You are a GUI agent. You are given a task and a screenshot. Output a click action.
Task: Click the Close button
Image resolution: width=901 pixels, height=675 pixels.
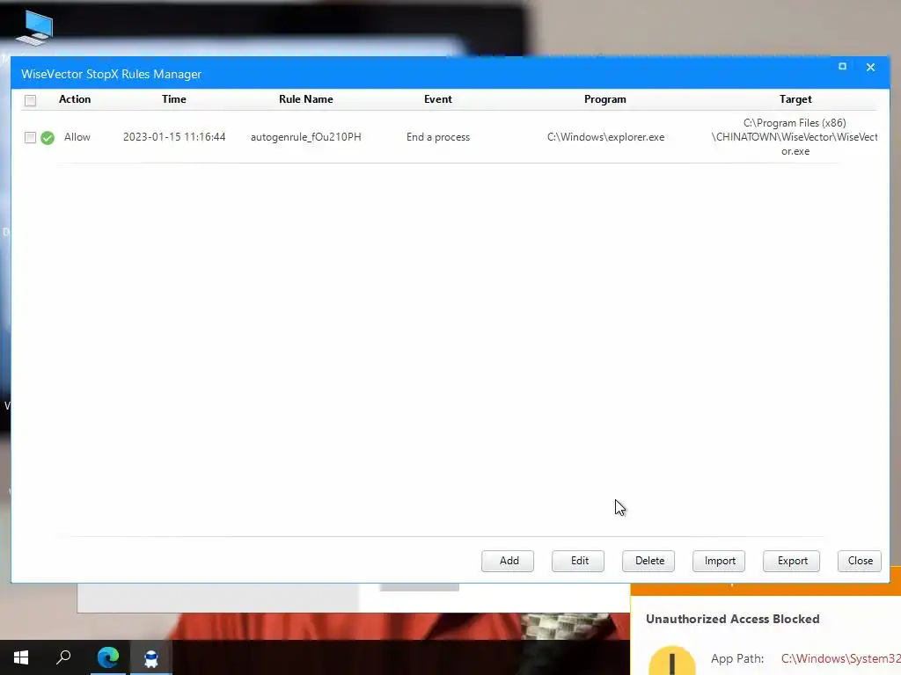click(860, 561)
